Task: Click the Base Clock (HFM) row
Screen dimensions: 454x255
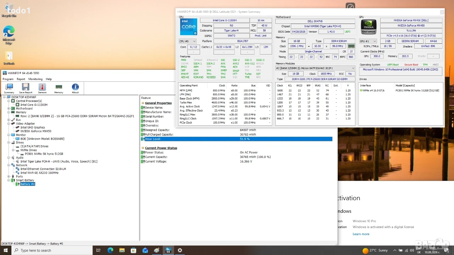Action: point(225,98)
